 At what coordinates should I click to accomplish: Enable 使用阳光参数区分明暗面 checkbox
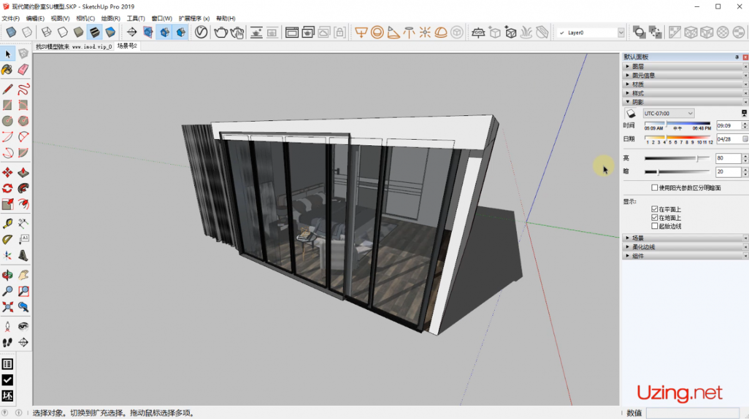655,188
